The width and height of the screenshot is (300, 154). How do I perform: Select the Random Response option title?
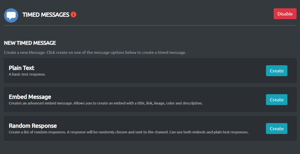tap(33, 126)
